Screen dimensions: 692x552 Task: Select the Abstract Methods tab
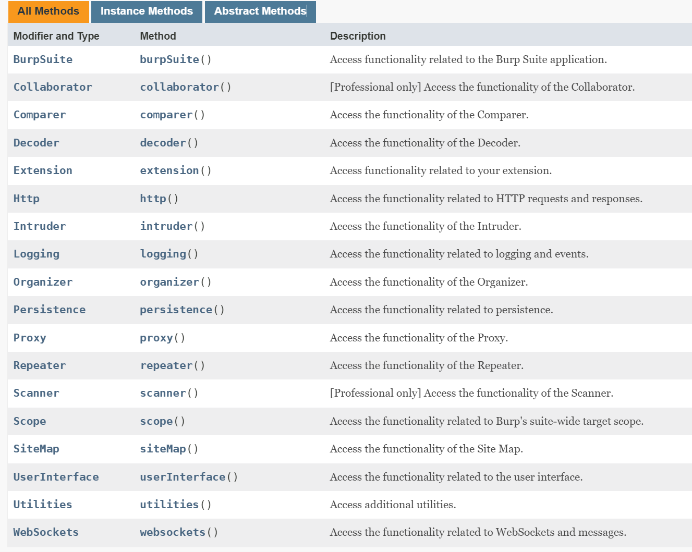pos(260,11)
